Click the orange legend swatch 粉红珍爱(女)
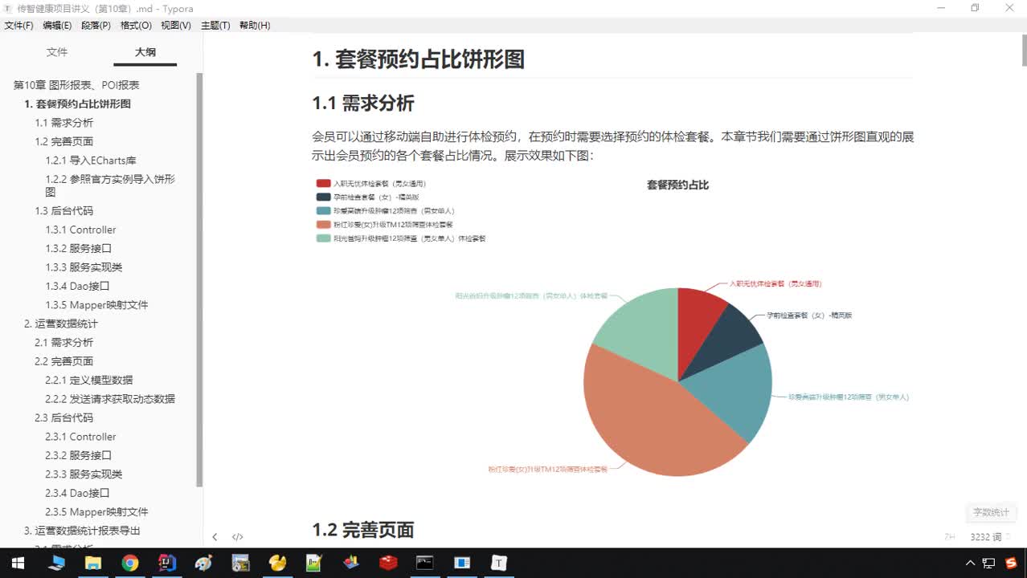Image resolution: width=1027 pixels, height=578 pixels. coord(324,225)
